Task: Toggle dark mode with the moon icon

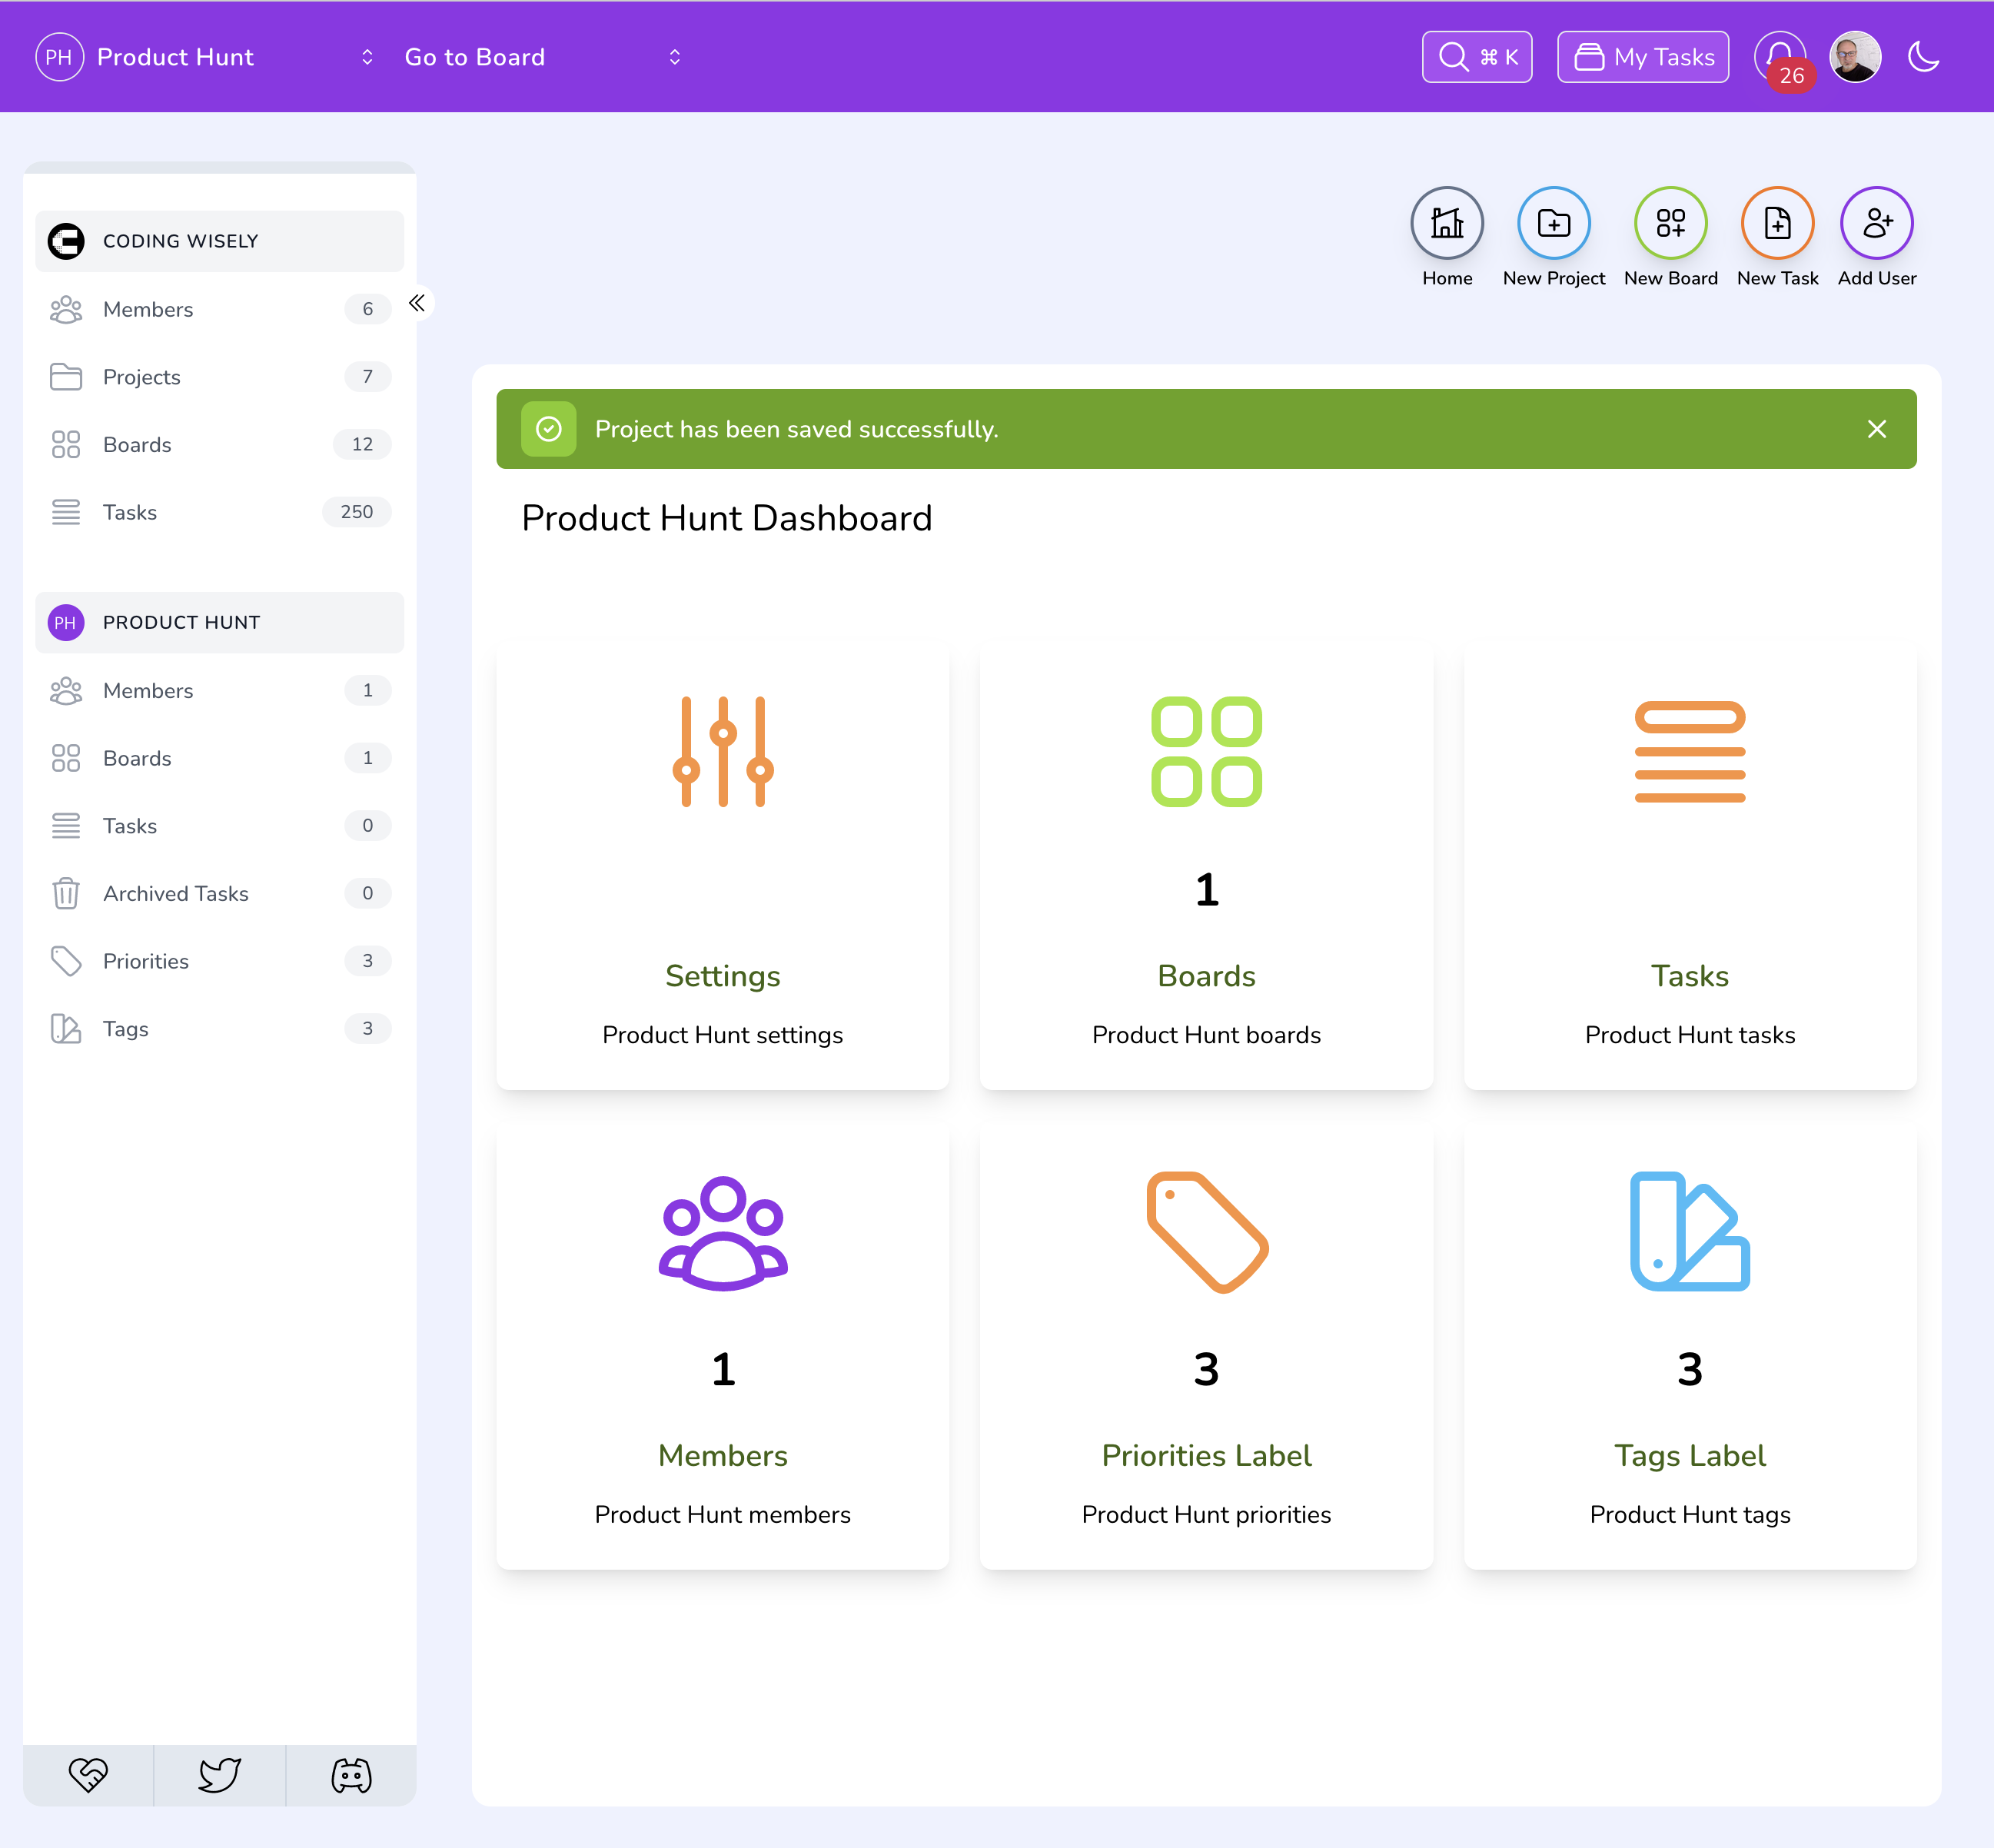Action: (1923, 57)
